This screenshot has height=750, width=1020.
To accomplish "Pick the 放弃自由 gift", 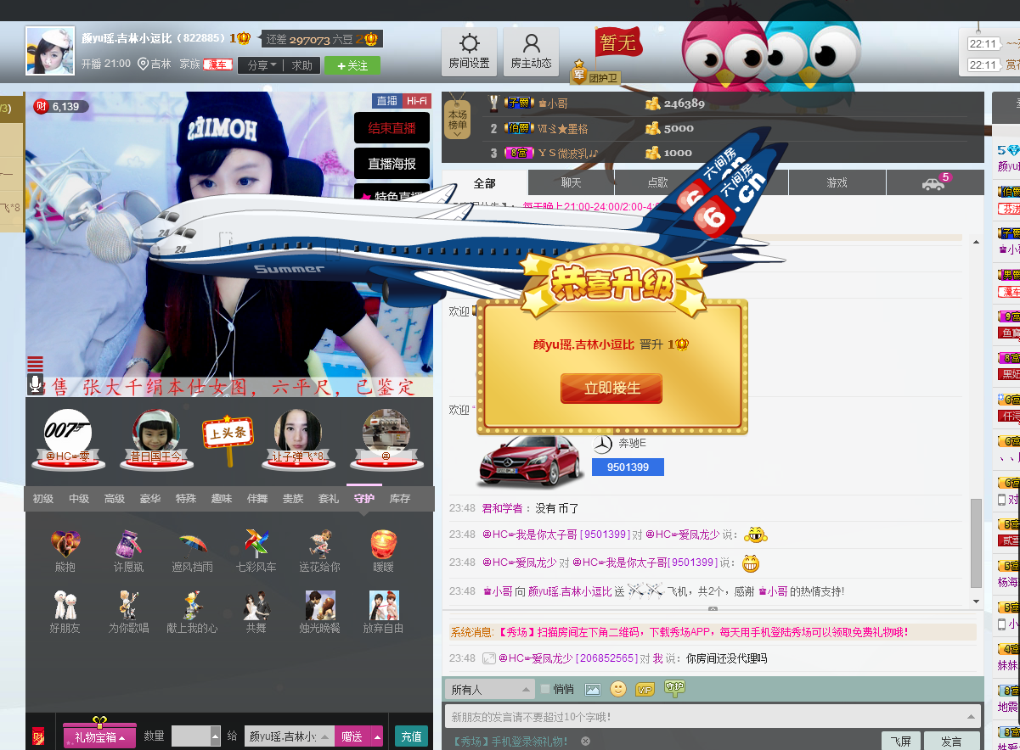I will (384, 605).
